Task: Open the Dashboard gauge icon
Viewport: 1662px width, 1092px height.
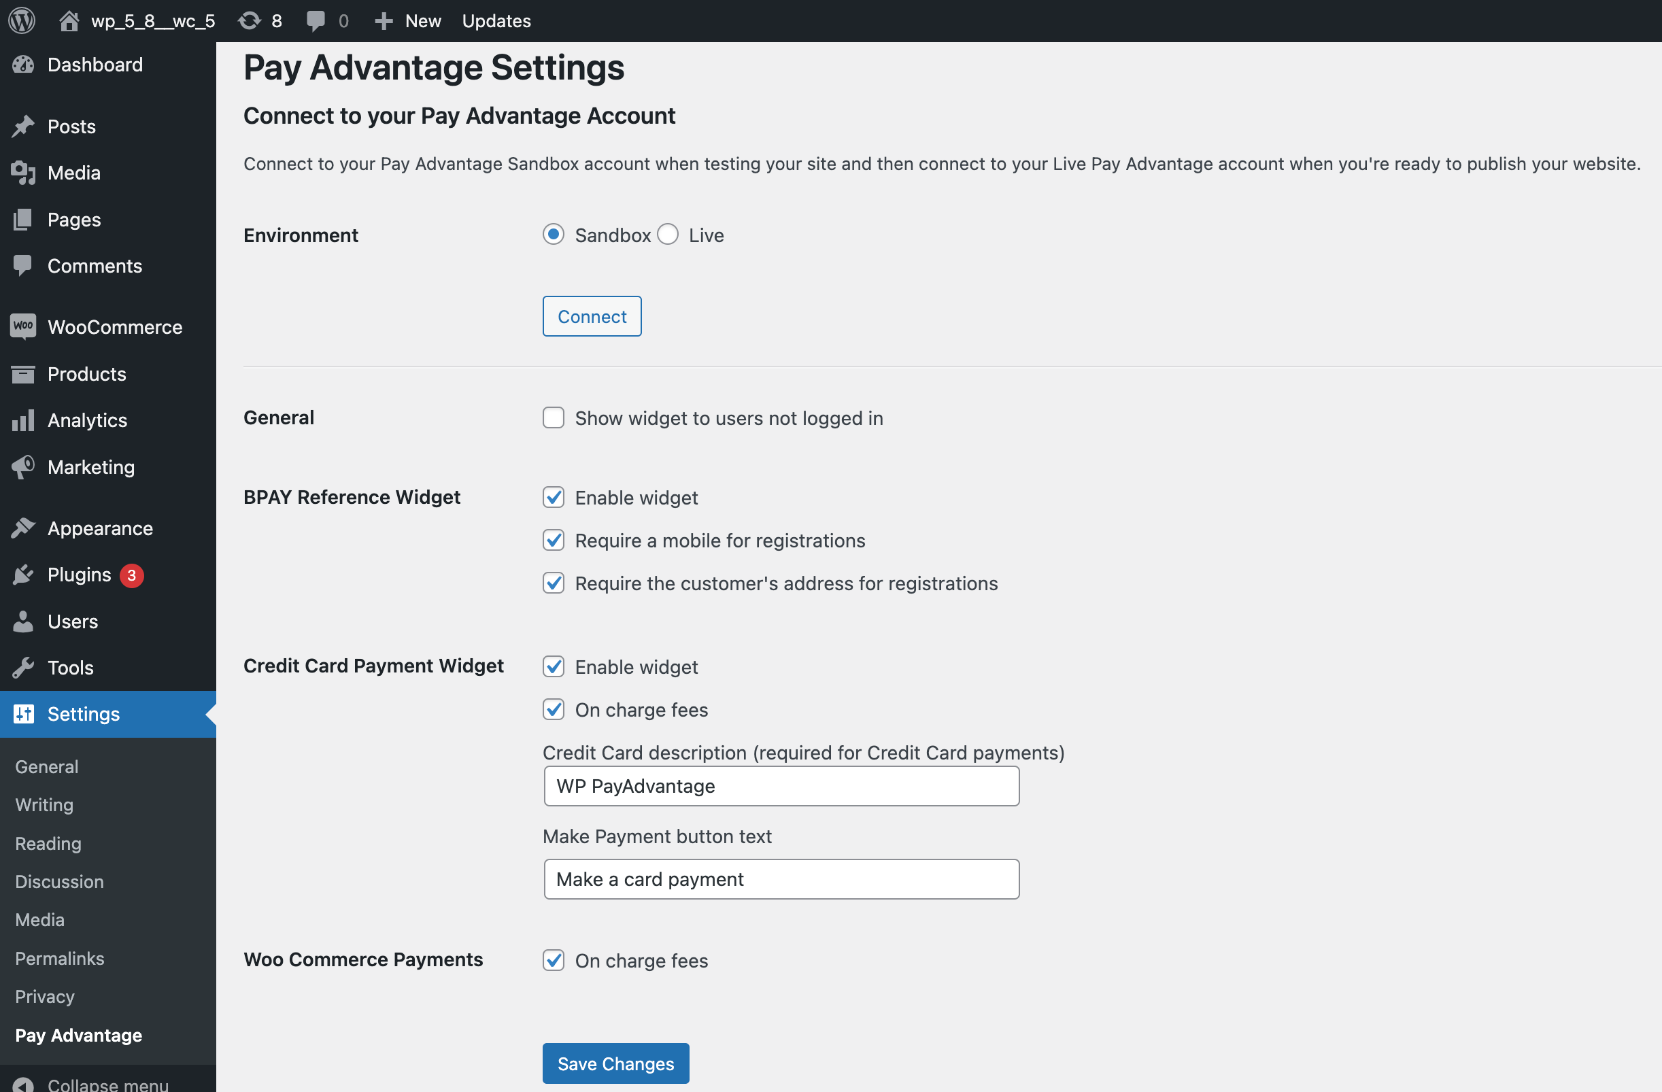Action: (x=23, y=65)
